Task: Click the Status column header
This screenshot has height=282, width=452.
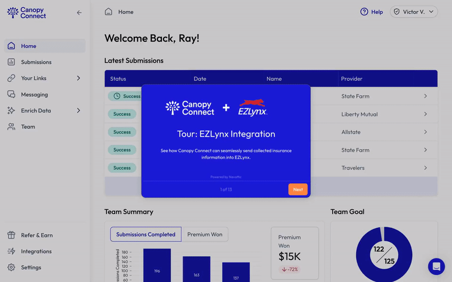Action: point(118,79)
